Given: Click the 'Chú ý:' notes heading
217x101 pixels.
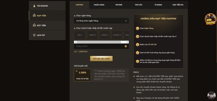Looking at the screenshot, I should (136, 72).
